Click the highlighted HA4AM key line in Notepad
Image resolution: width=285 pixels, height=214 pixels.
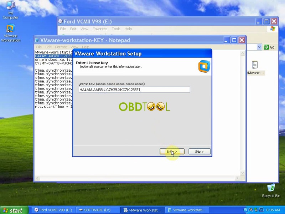point(54,56)
